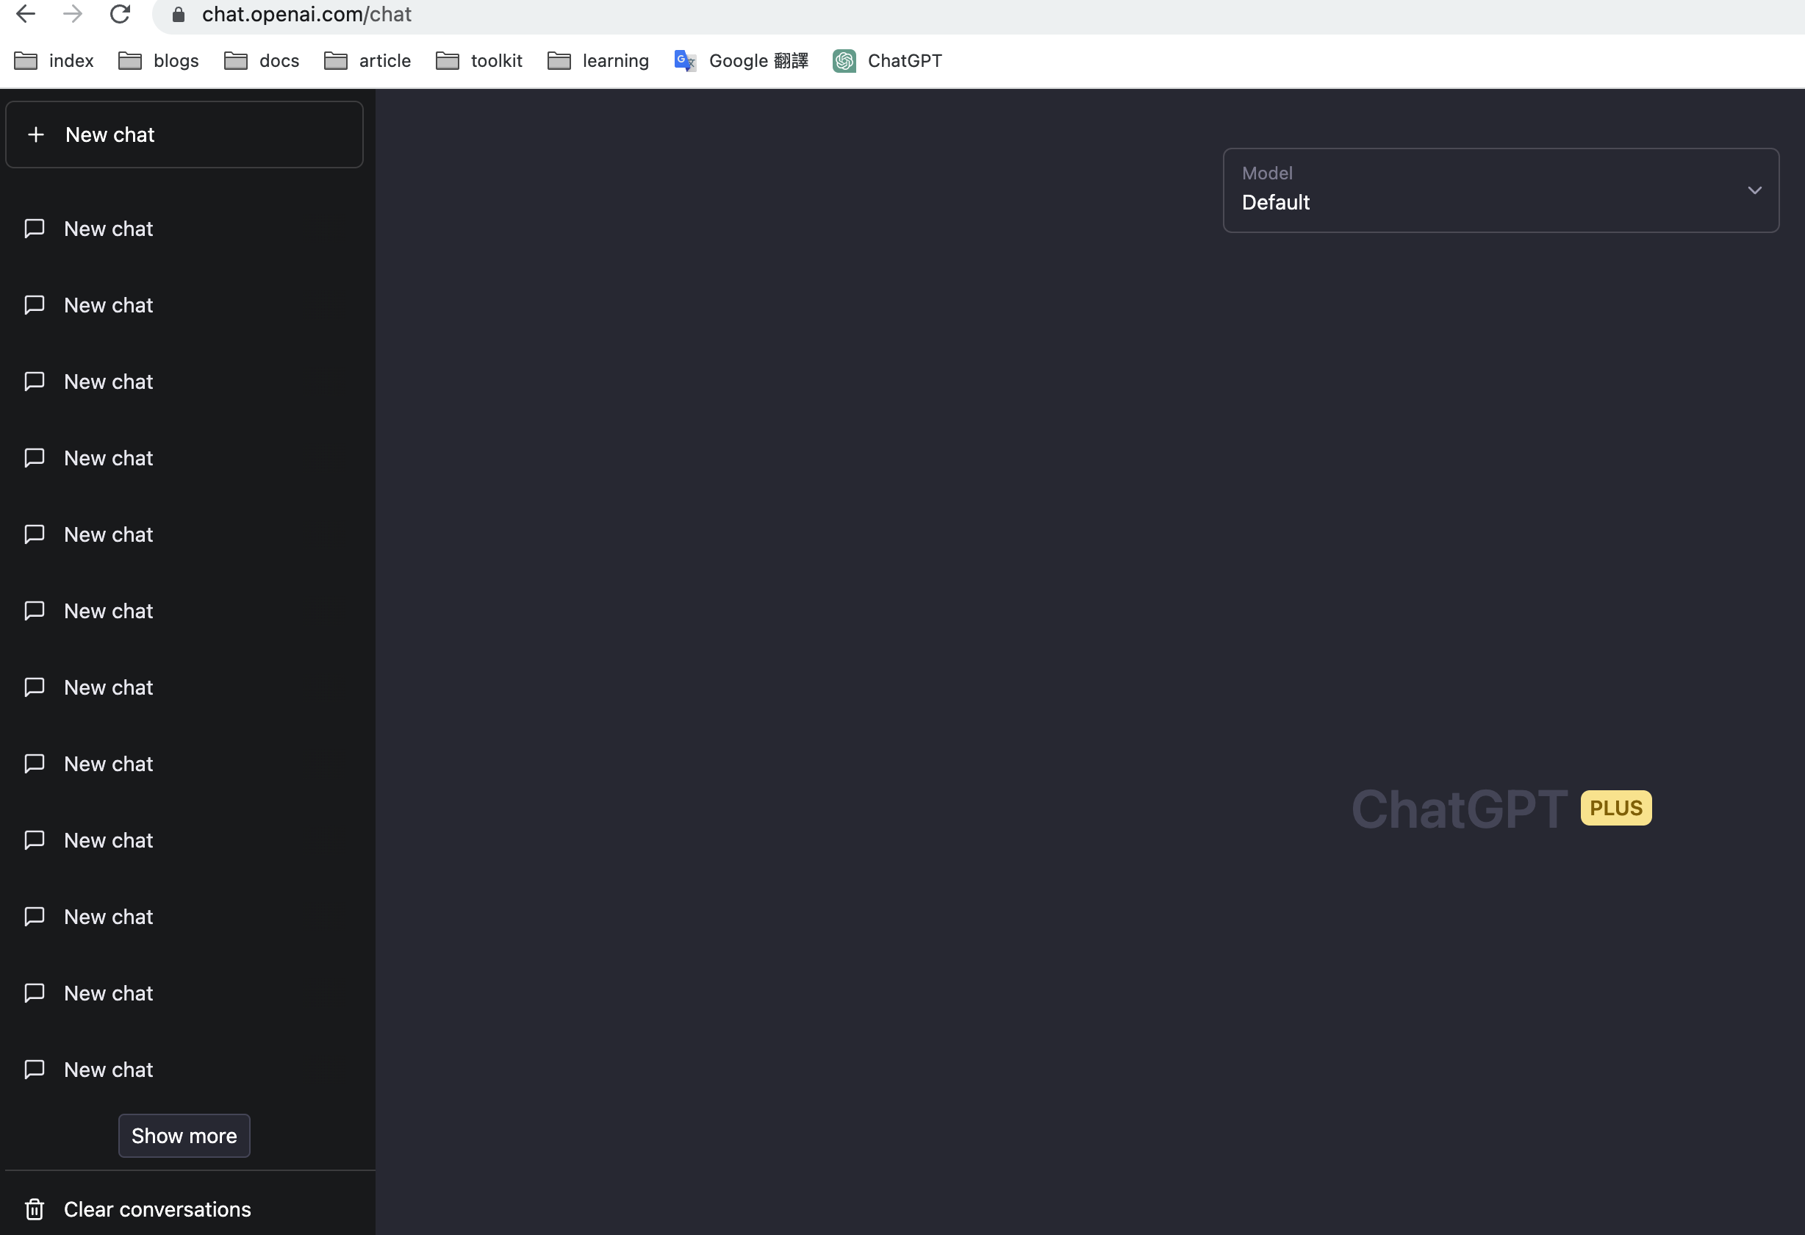Open the toolkit bookmarks folder
The height and width of the screenshot is (1235, 1805).
pyautogui.click(x=478, y=60)
